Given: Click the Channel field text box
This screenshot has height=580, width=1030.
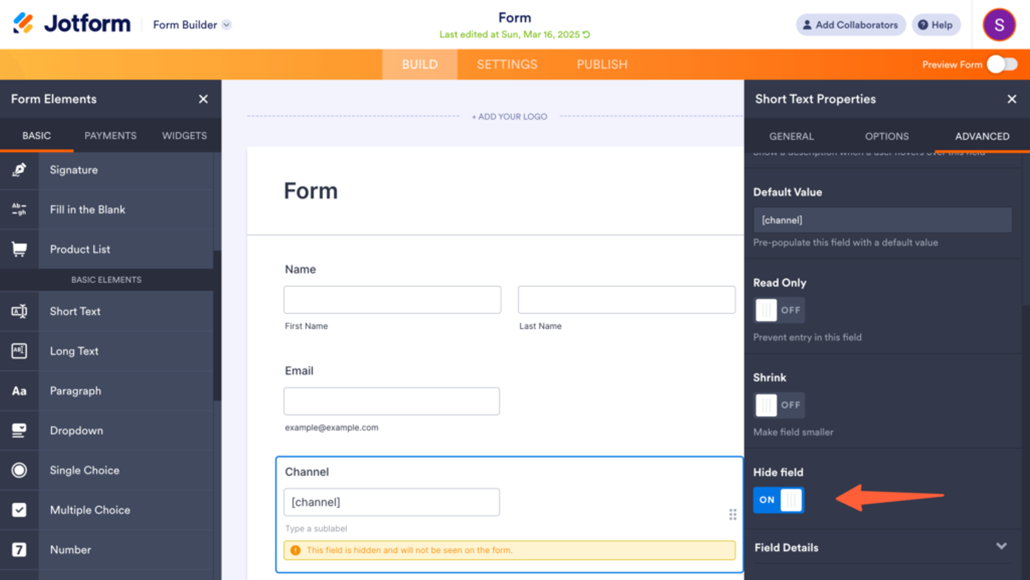Looking at the screenshot, I should [x=391, y=502].
